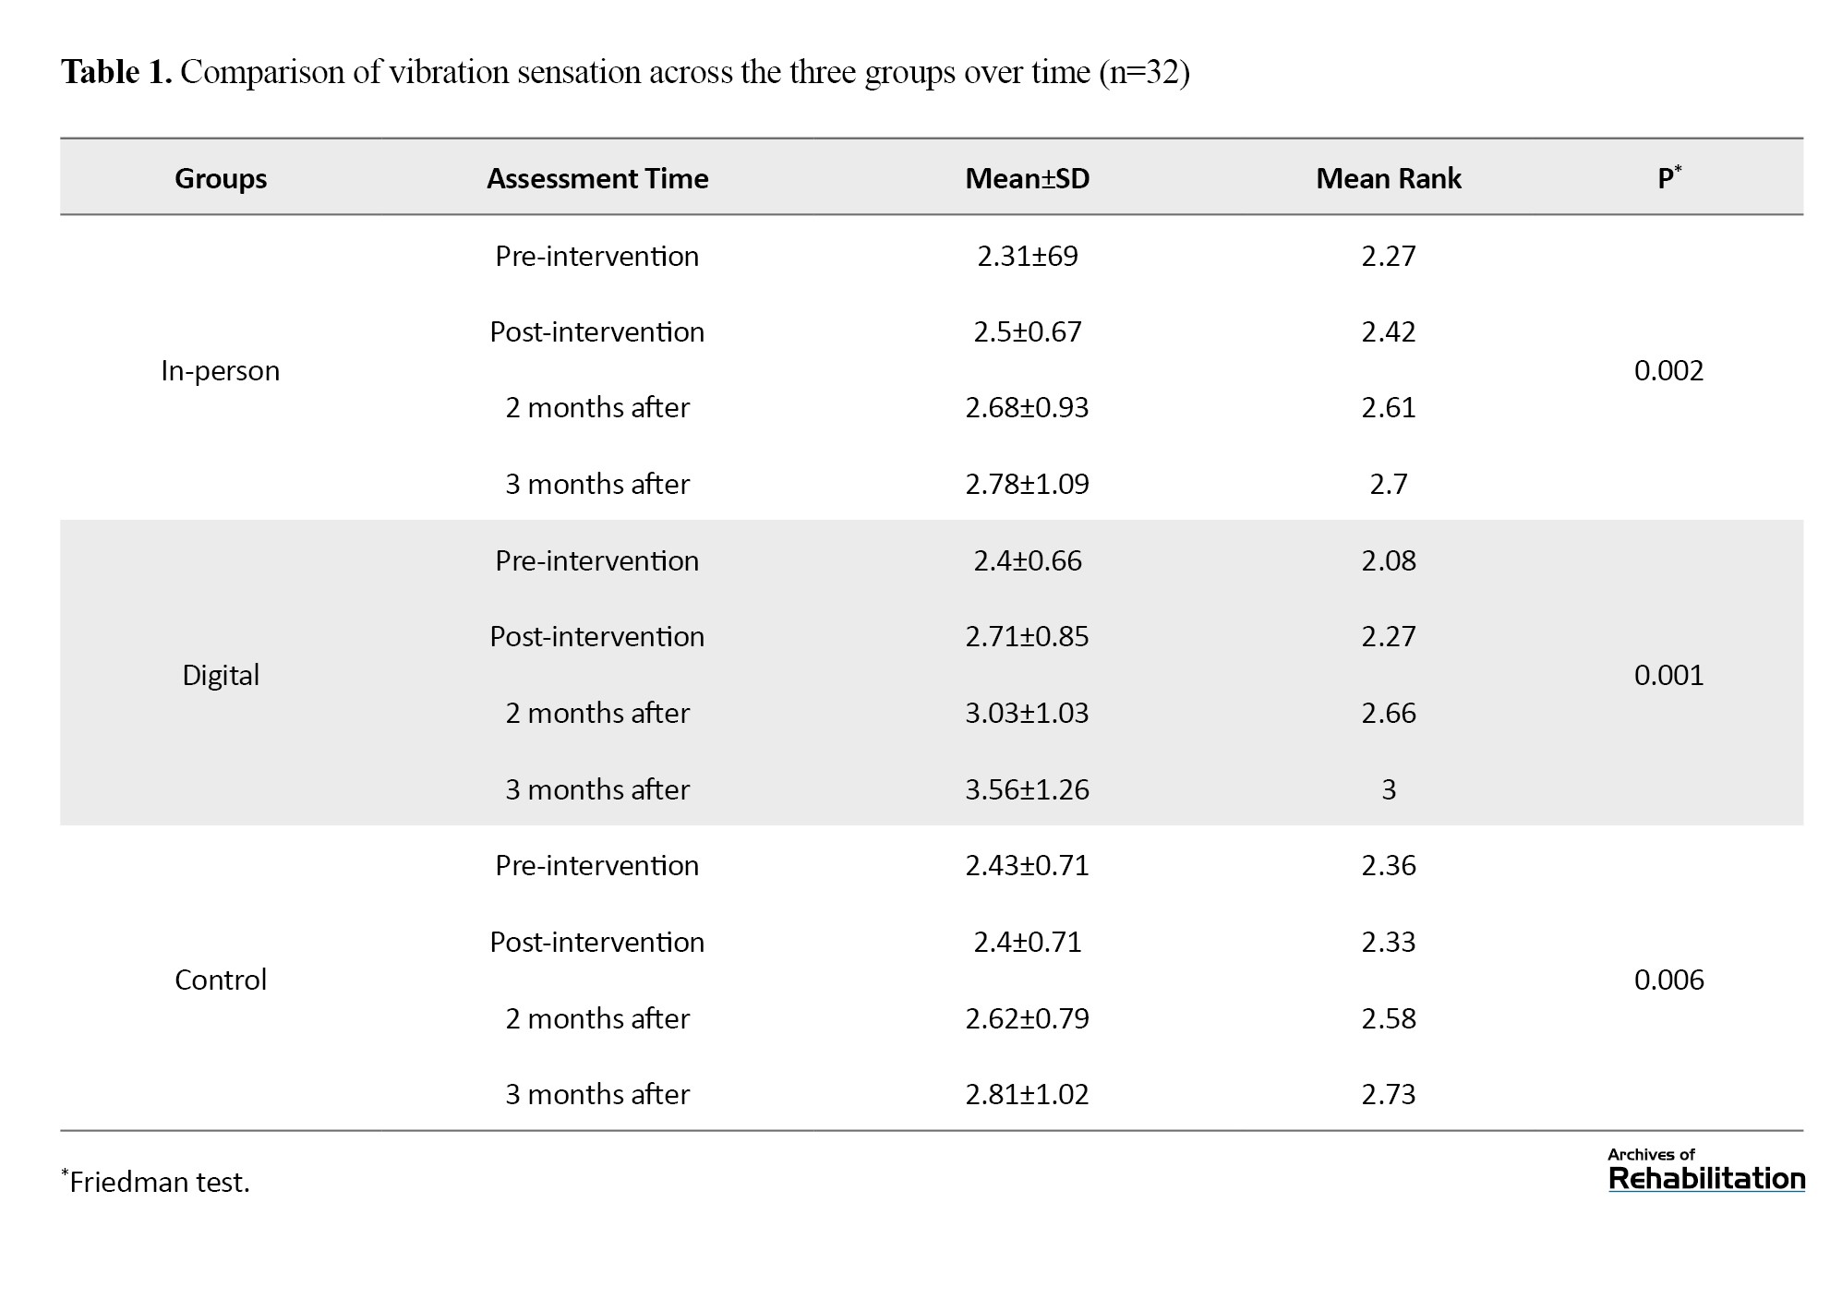This screenshot has width=1830, height=1299.
Task: Click the 2.31±69 mean value
Action: point(1027,256)
